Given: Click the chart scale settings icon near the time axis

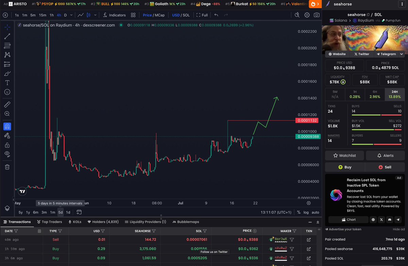Looking at the screenshot, I should click(309, 203).
